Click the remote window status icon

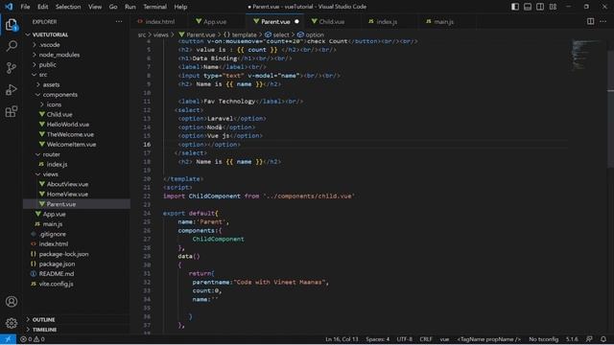coord(8,339)
